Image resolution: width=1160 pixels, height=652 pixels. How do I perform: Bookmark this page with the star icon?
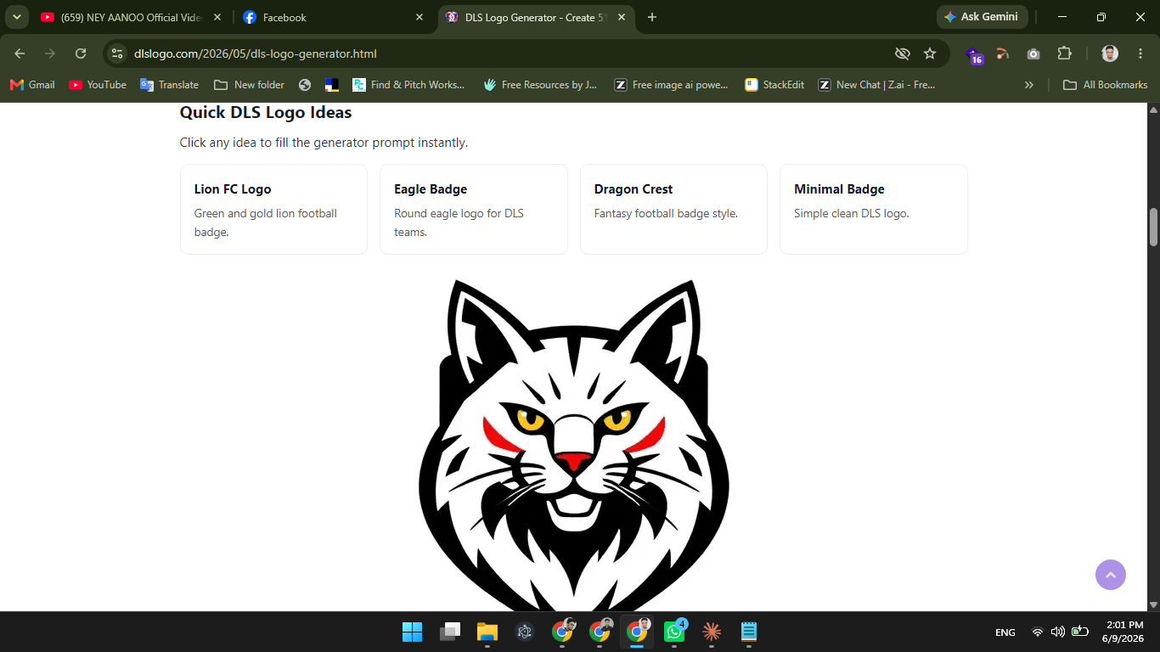(930, 53)
